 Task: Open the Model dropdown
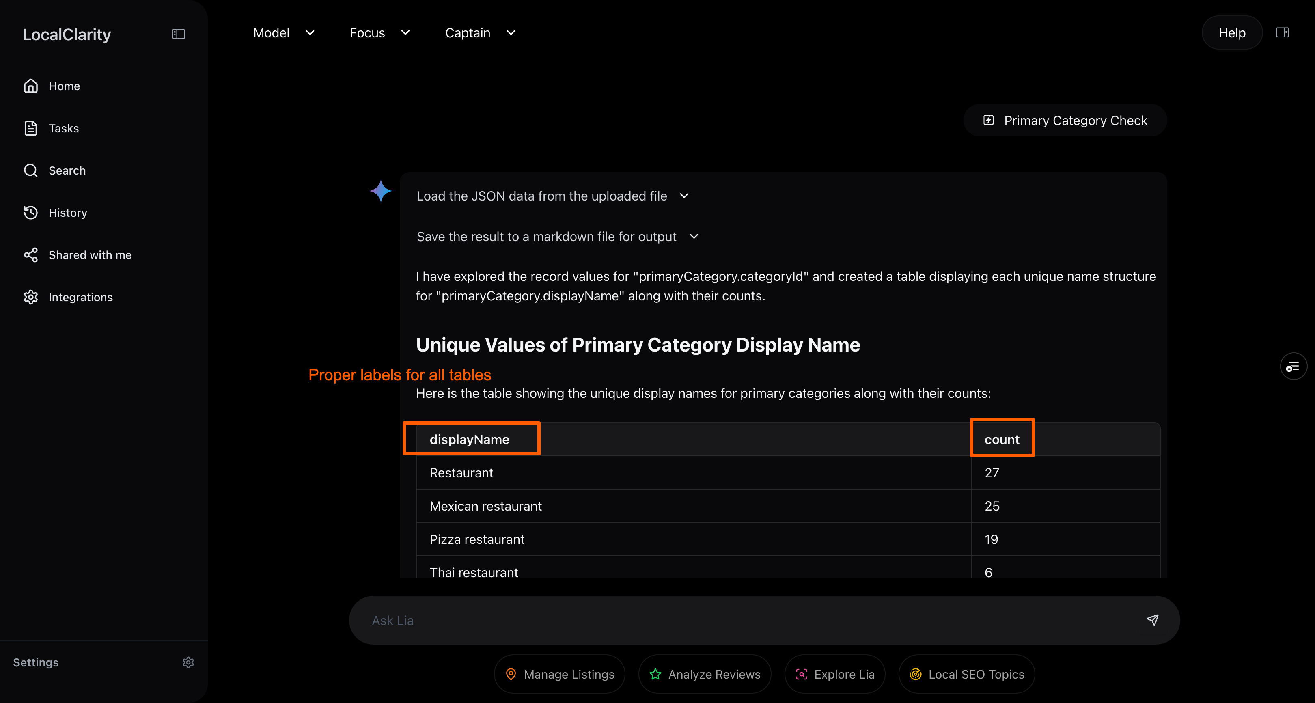pos(283,33)
